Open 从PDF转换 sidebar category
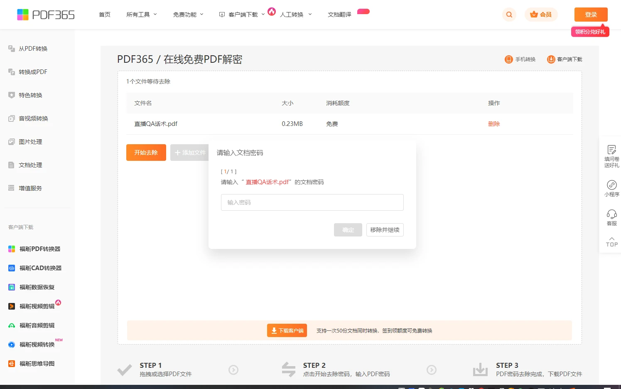This screenshot has width=621, height=389. click(28, 49)
